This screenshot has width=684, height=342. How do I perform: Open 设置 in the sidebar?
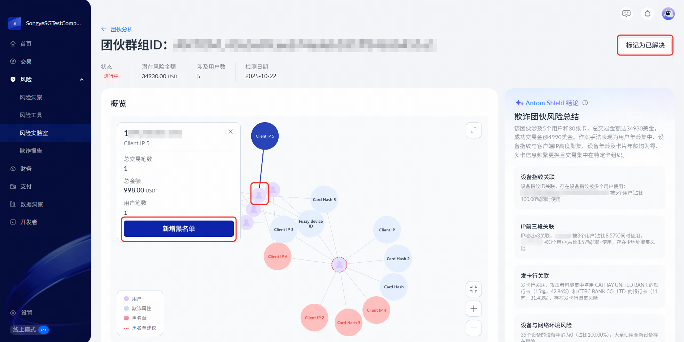click(26, 313)
